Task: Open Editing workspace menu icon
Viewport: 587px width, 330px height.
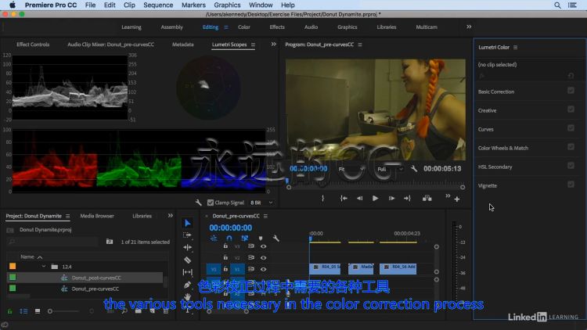Action: (225, 27)
